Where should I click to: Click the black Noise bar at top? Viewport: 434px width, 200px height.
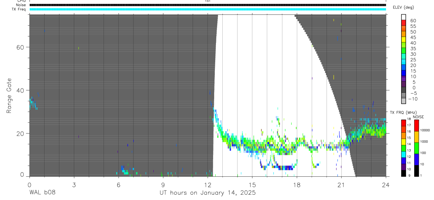[x=208, y=5]
